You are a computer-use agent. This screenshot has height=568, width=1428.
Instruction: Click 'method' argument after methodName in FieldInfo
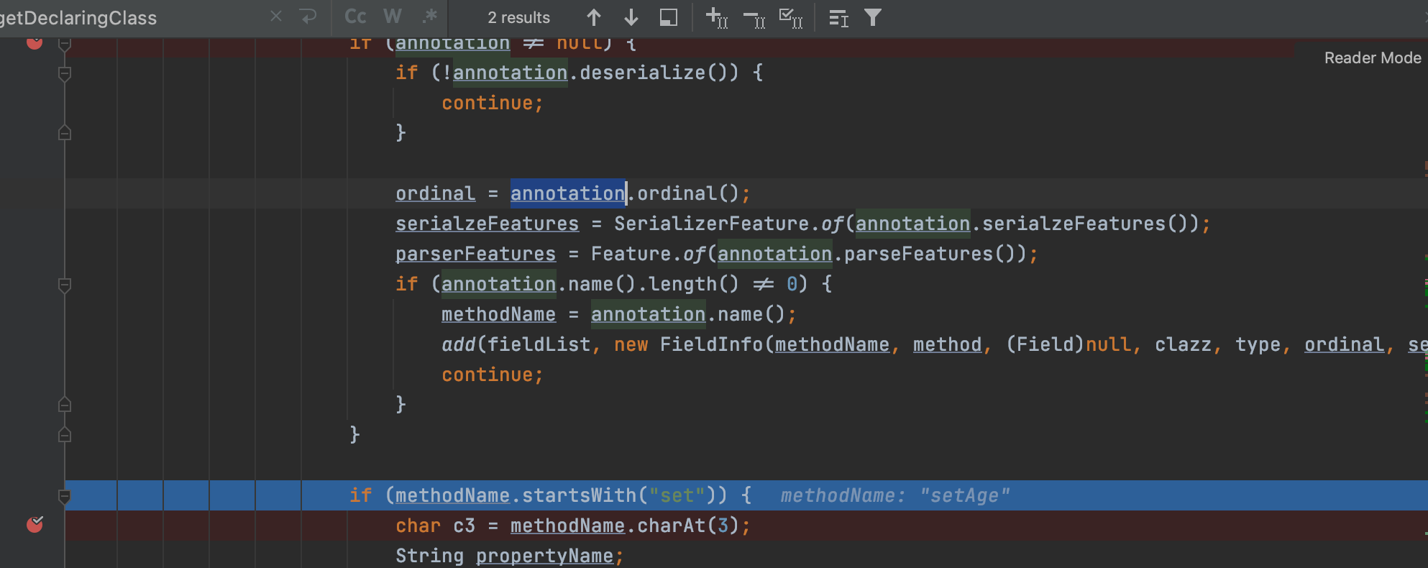coord(947,344)
